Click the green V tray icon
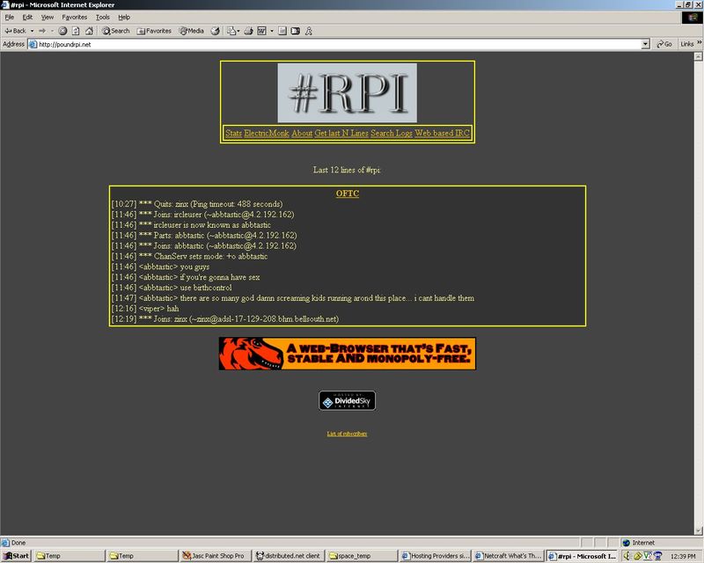704x563 pixels. [648, 556]
